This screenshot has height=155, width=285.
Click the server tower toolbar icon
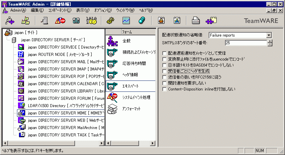tap(44, 21)
